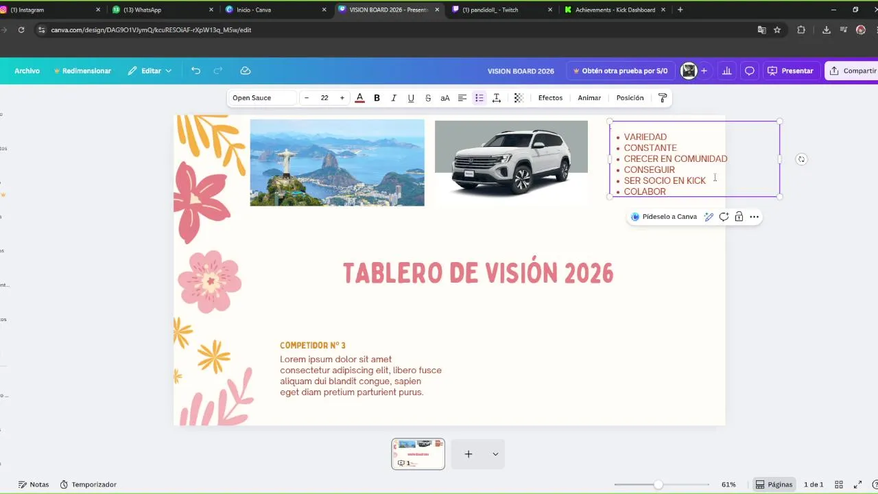The image size is (878, 494).
Task: Toggle strikethrough formatting
Action: click(x=428, y=98)
